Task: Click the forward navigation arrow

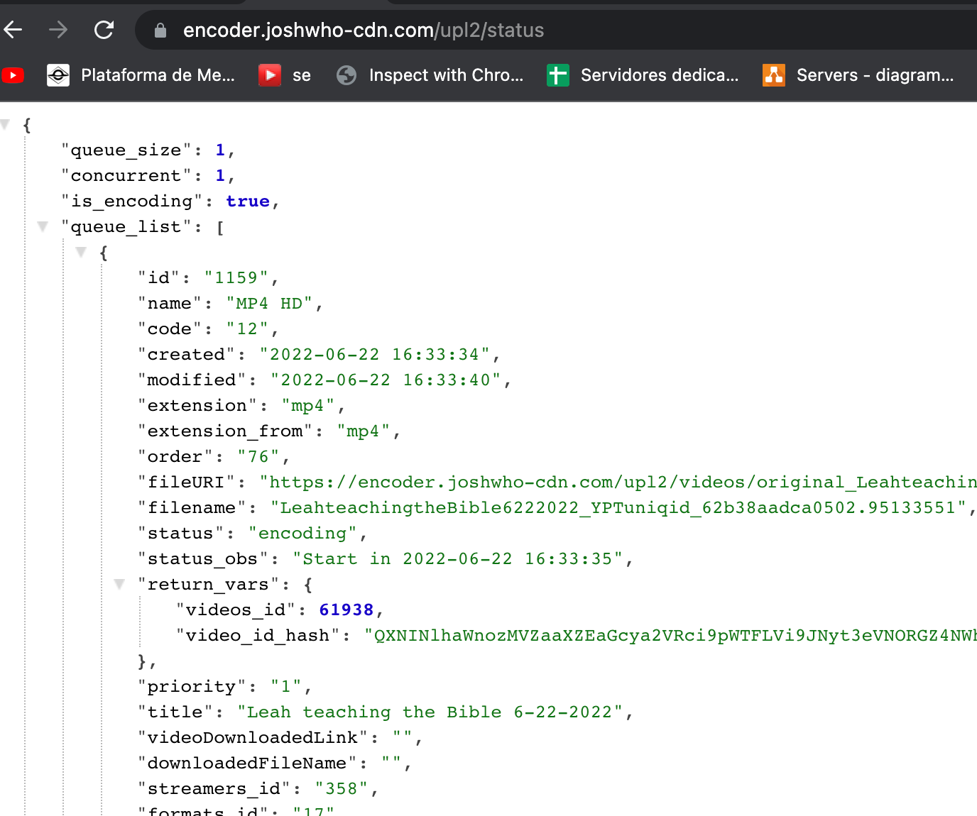Action: (x=58, y=30)
